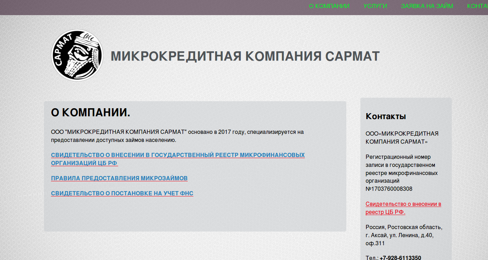Open the О КОМПАНИИ menu item
This screenshot has width=488, height=260.
click(x=329, y=6)
